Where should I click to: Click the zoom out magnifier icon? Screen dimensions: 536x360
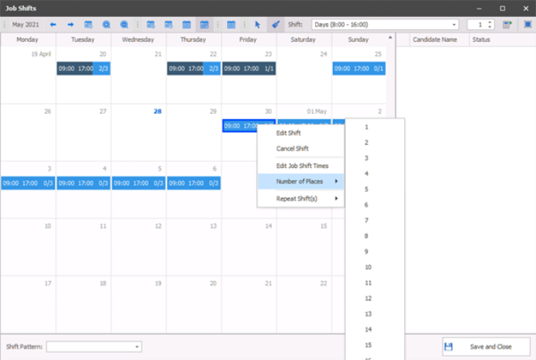pos(124,25)
